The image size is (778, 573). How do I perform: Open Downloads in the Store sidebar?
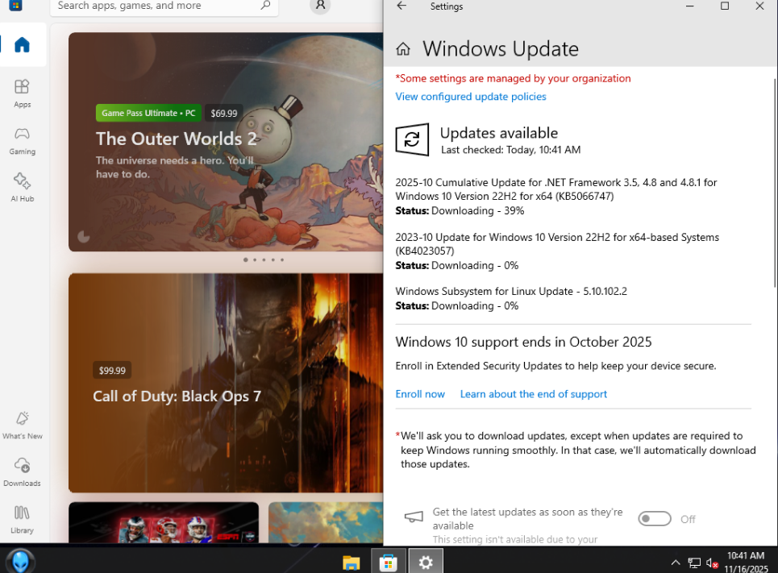[23, 472]
